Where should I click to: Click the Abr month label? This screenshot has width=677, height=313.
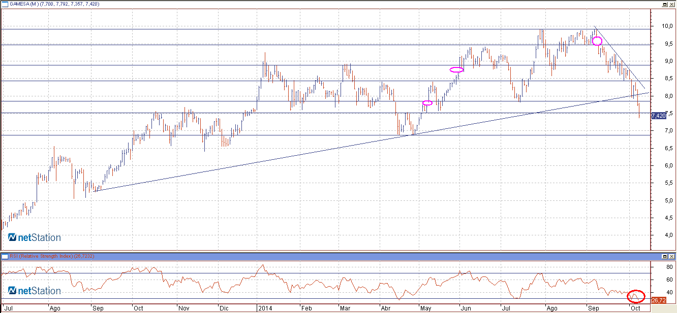pos(387,308)
